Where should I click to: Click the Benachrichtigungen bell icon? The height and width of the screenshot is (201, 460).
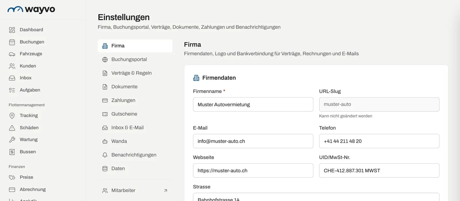105,155
